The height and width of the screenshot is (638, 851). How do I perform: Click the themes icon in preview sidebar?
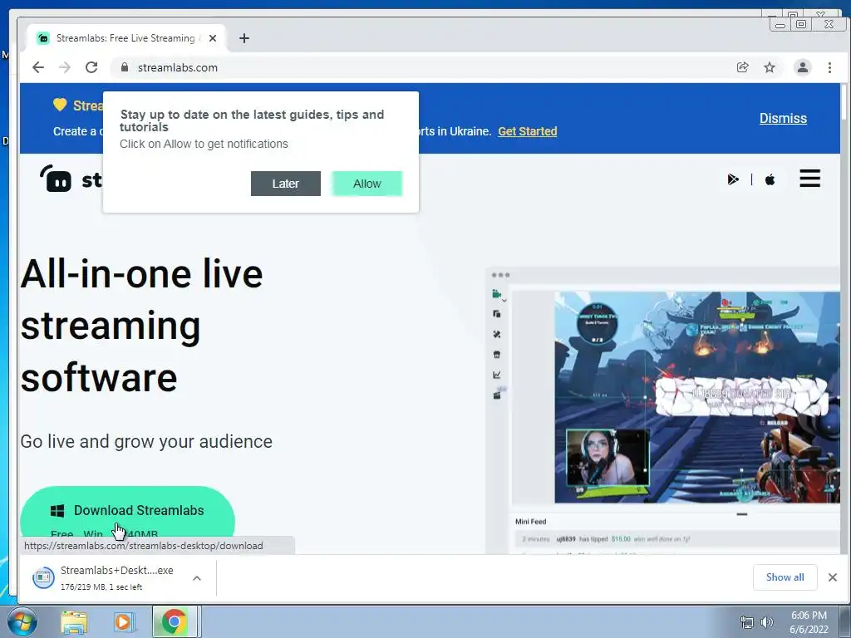pos(497,334)
